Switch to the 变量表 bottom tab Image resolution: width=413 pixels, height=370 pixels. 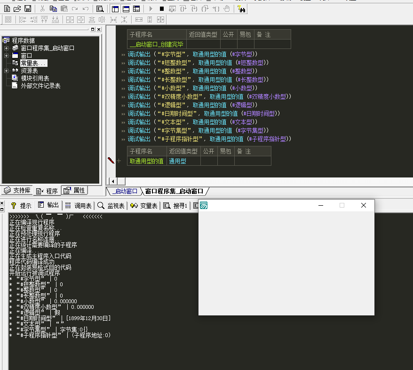(144, 206)
